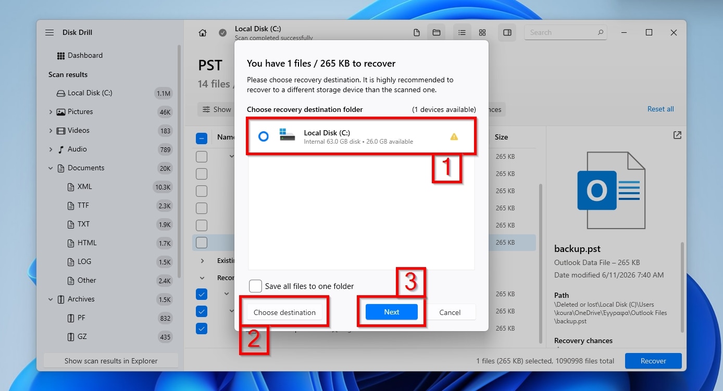
Task: Click the TTF file type icon
Action: [x=71, y=206]
